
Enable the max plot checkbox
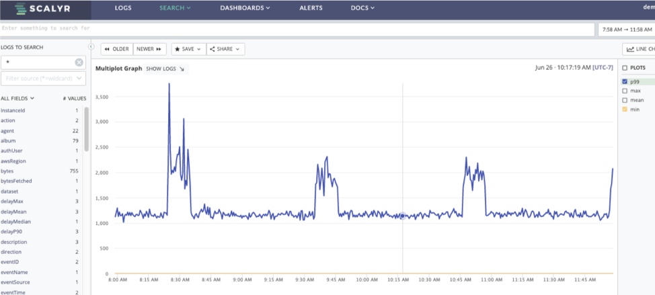(625, 91)
